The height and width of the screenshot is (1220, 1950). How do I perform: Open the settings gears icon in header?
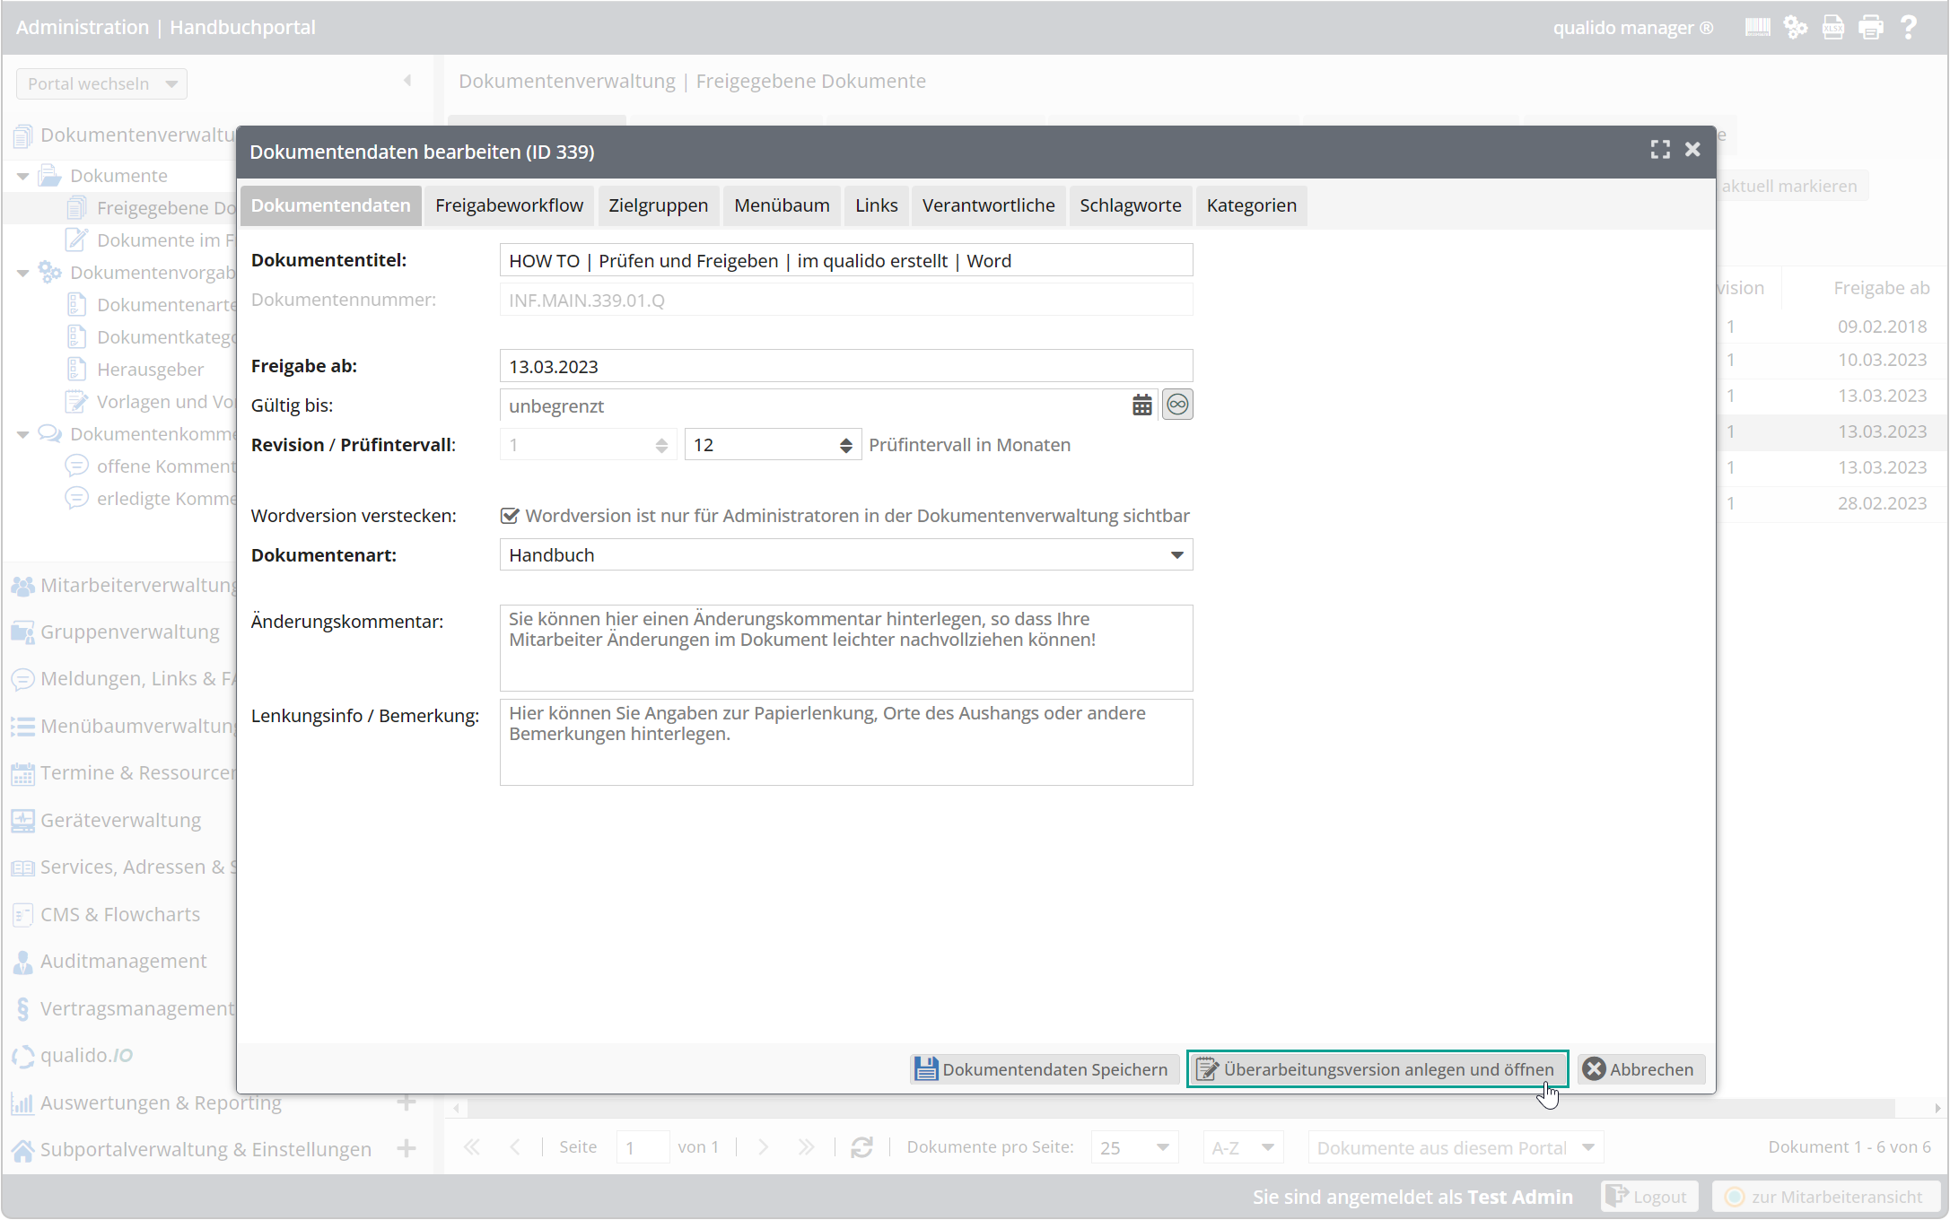click(x=1795, y=28)
